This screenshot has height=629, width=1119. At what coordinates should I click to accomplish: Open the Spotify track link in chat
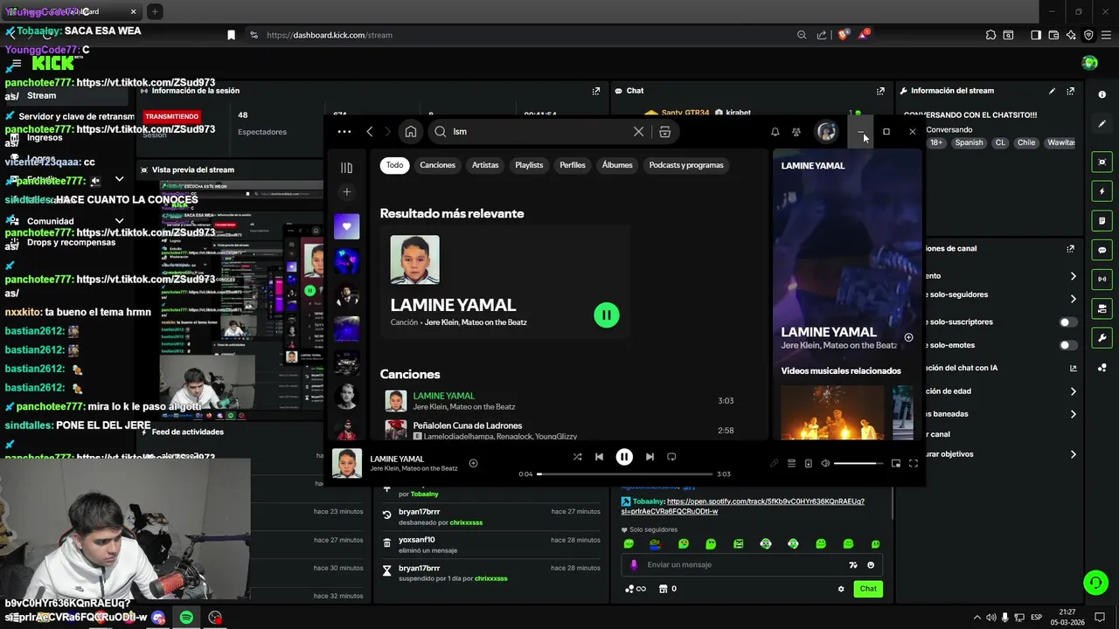pos(743,506)
